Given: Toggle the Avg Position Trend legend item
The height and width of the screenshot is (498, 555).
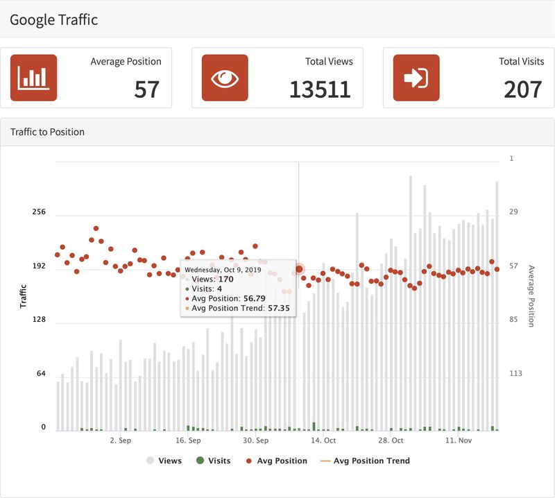Looking at the screenshot, I should pyautogui.click(x=365, y=461).
